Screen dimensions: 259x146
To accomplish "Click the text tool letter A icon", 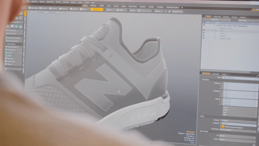I will pos(21,18).
